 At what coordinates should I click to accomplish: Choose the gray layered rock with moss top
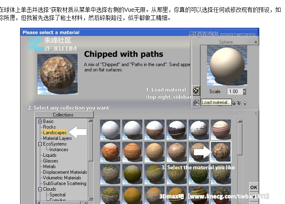pyautogui.click(x=110, y=174)
